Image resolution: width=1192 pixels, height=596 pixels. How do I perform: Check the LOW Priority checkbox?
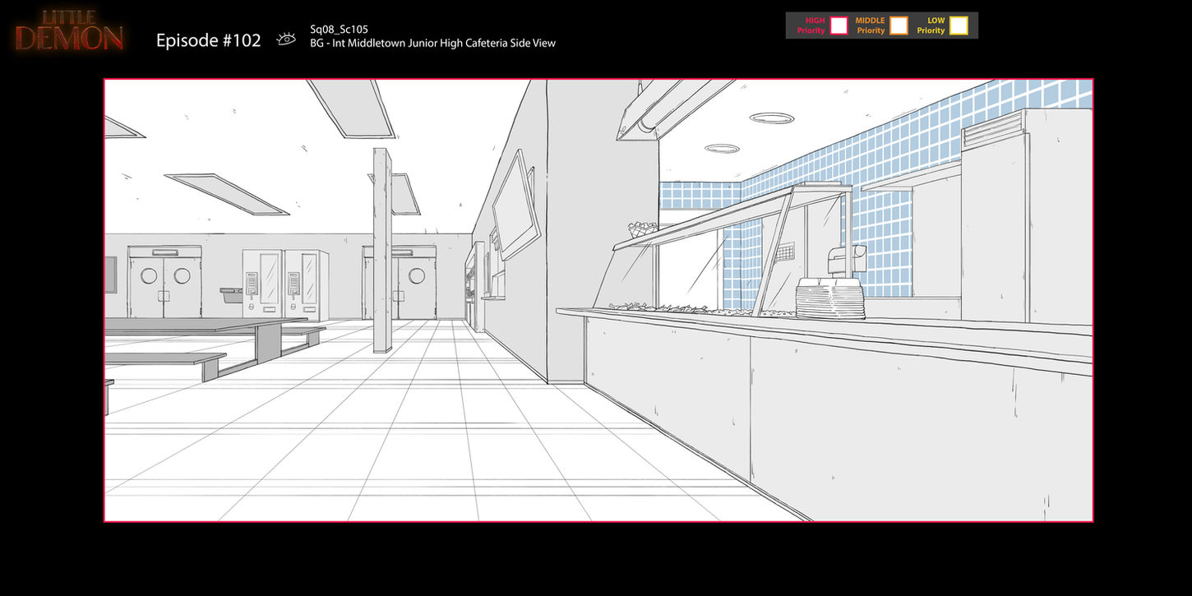click(x=959, y=25)
